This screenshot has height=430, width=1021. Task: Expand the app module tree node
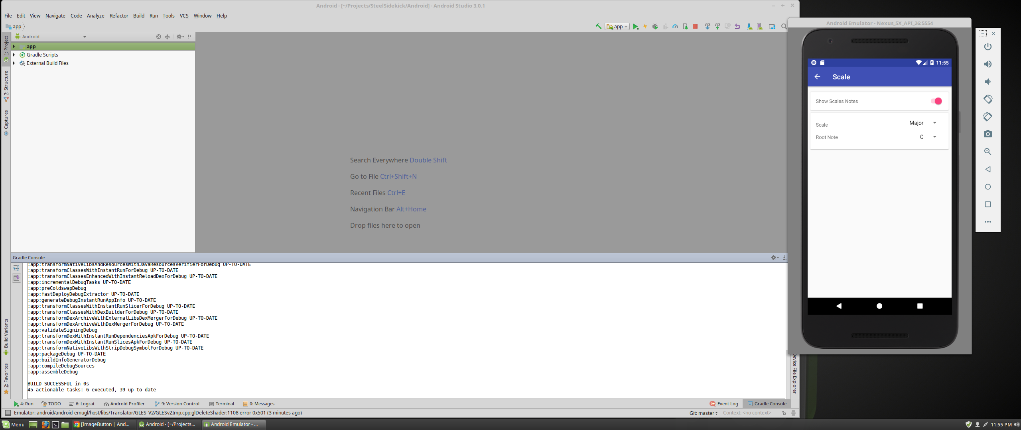click(x=14, y=47)
